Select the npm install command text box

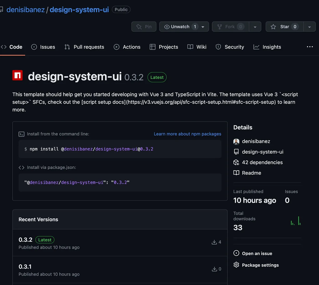pyautogui.click(x=120, y=149)
